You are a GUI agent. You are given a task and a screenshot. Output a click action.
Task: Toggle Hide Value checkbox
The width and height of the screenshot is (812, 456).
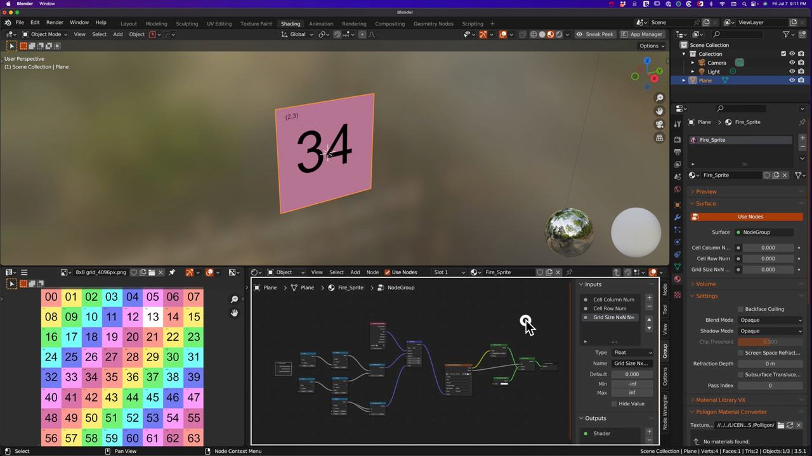[614, 403]
